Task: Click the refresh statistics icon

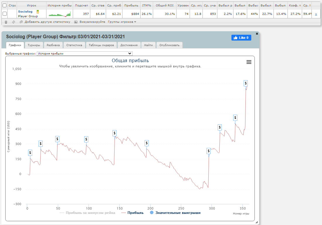Action: click(13, 22)
